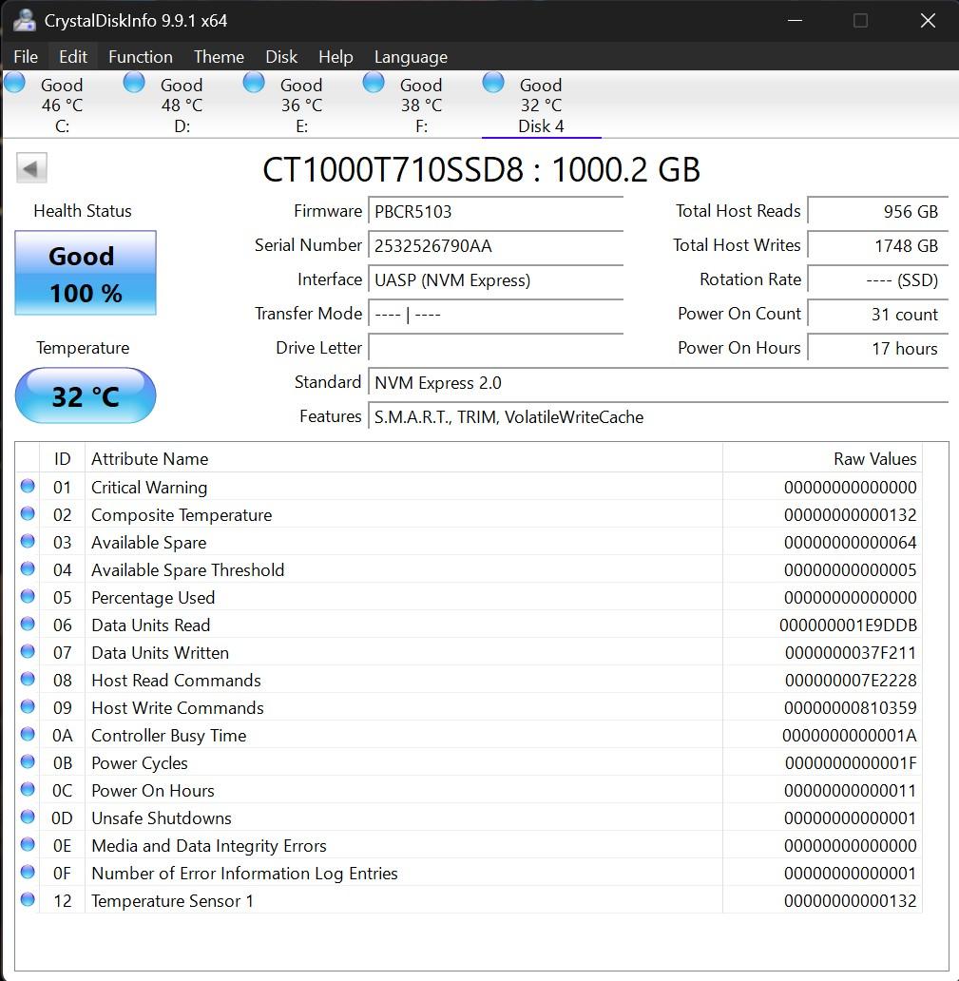Click the Power On Count value 31 count
This screenshot has width=959, height=981.
tap(878, 314)
